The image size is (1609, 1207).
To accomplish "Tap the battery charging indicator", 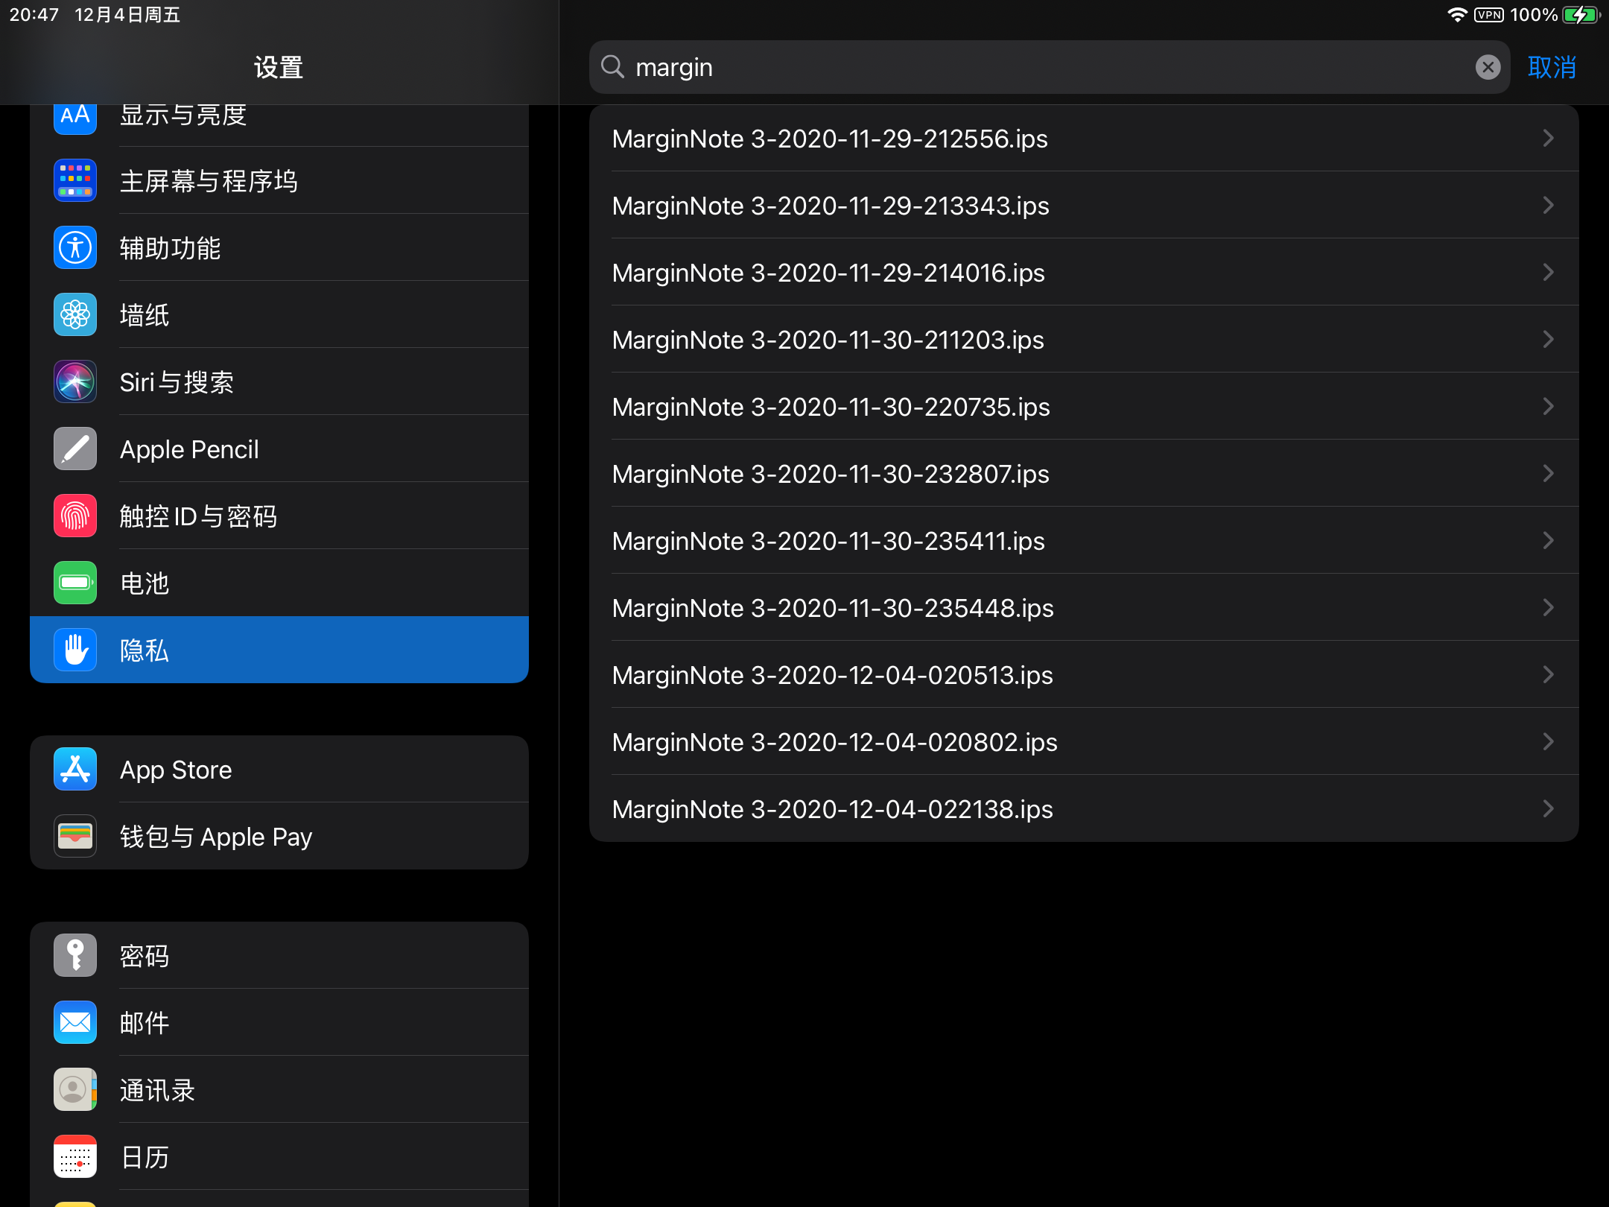I will click(1581, 15).
